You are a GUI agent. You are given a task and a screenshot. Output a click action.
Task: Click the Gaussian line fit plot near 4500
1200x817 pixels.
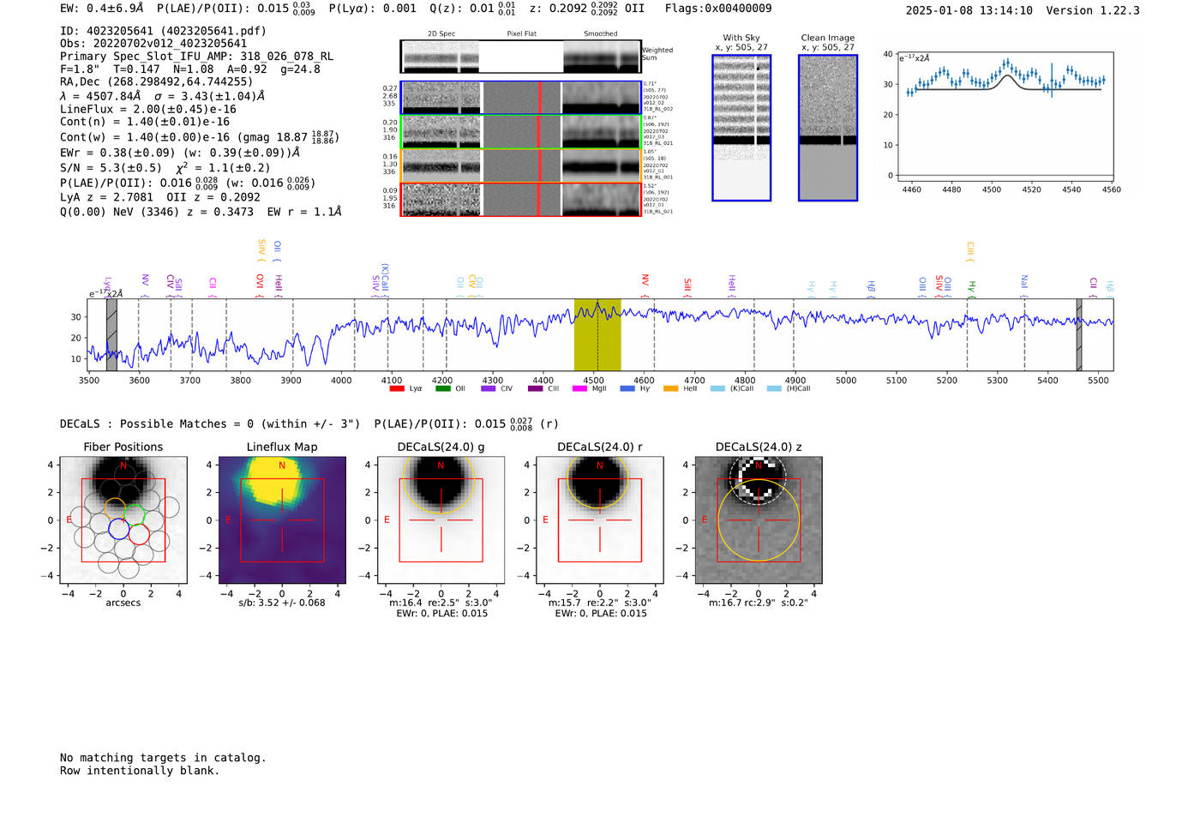click(1005, 117)
